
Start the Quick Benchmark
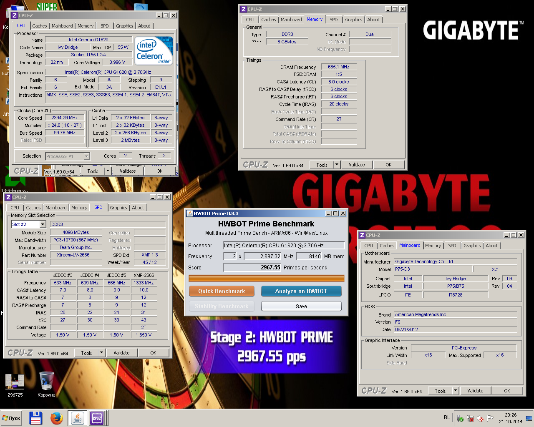click(x=222, y=291)
